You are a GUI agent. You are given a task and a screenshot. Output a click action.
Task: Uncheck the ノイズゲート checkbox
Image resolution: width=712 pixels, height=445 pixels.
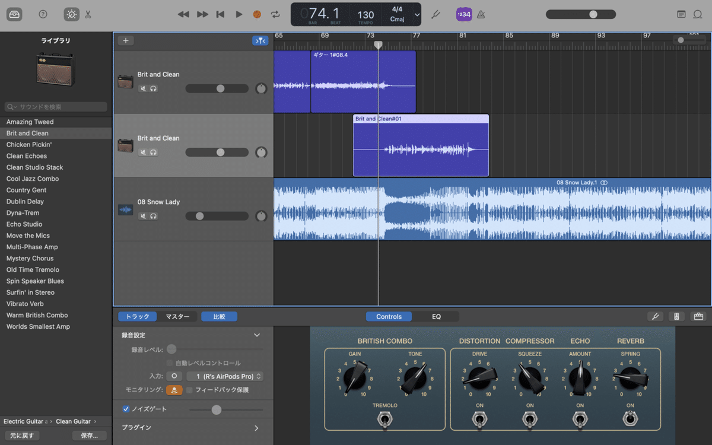pyautogui.click(x=126, y=409)
